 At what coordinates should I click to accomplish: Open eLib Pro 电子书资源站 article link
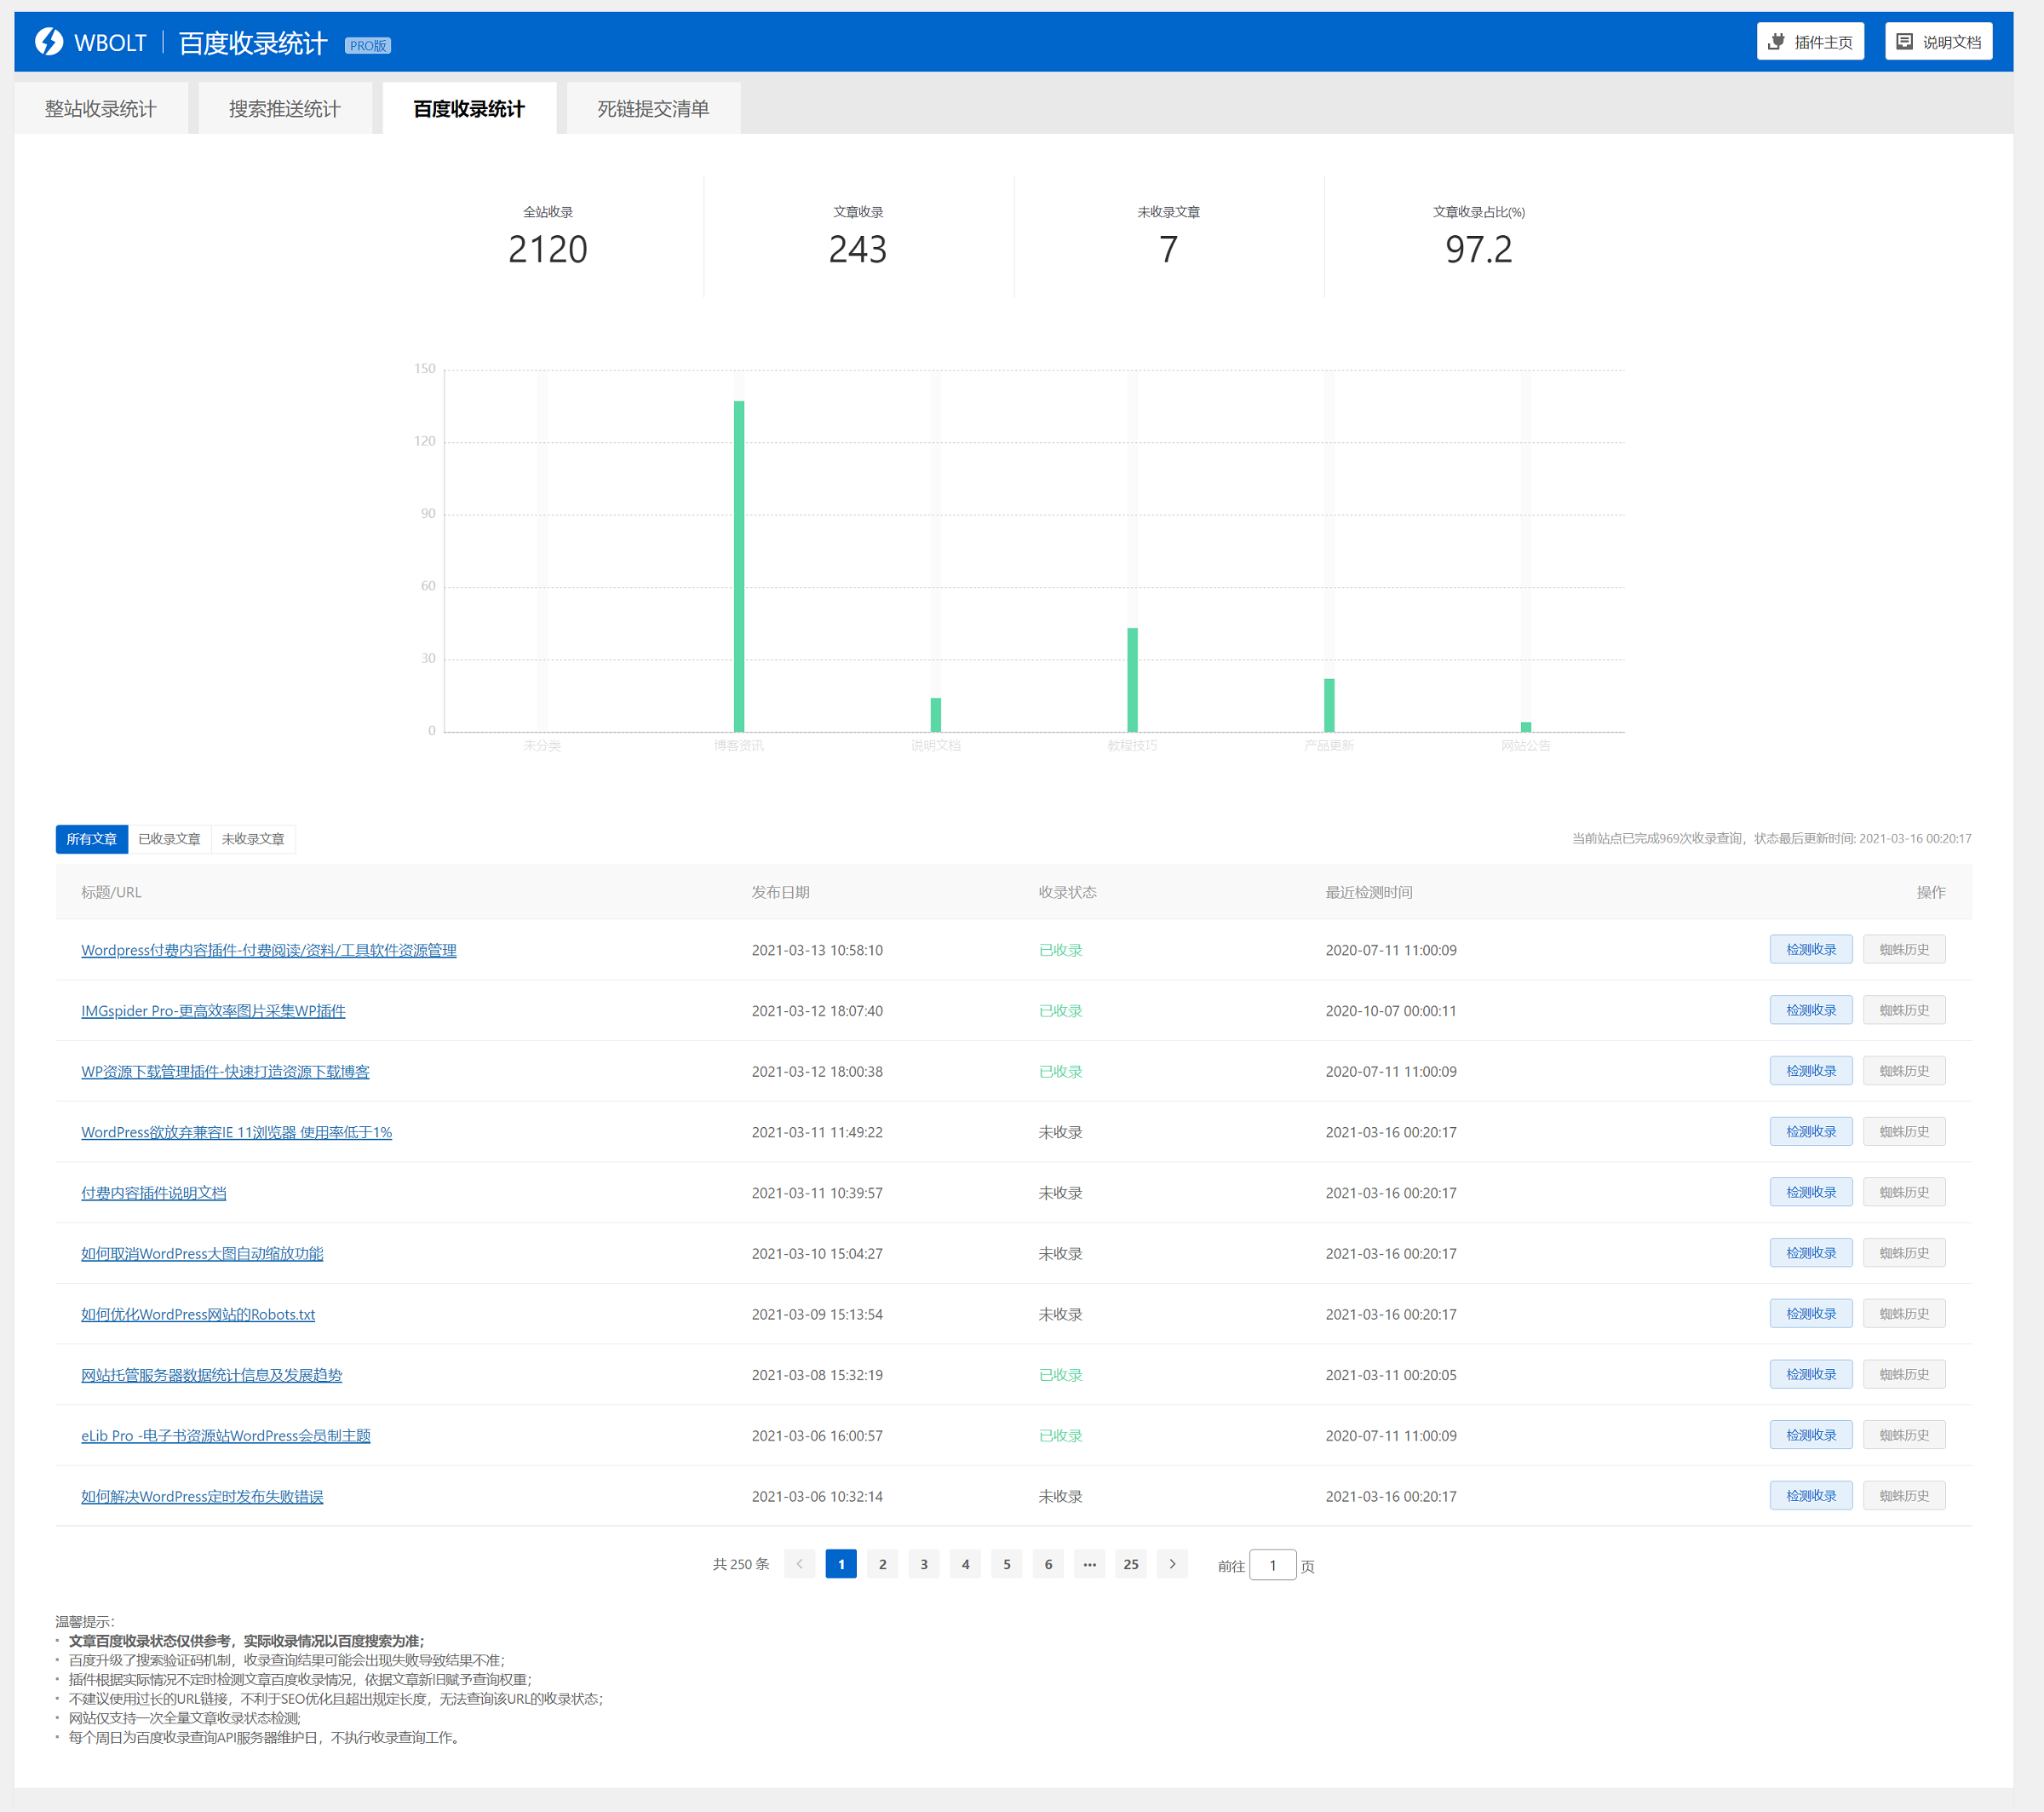coord(226,1435)
